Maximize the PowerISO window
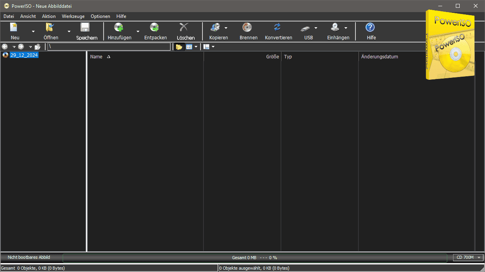The height and width of the screenshot is (272, 485). pyautogui.click(x=458, y=6)
